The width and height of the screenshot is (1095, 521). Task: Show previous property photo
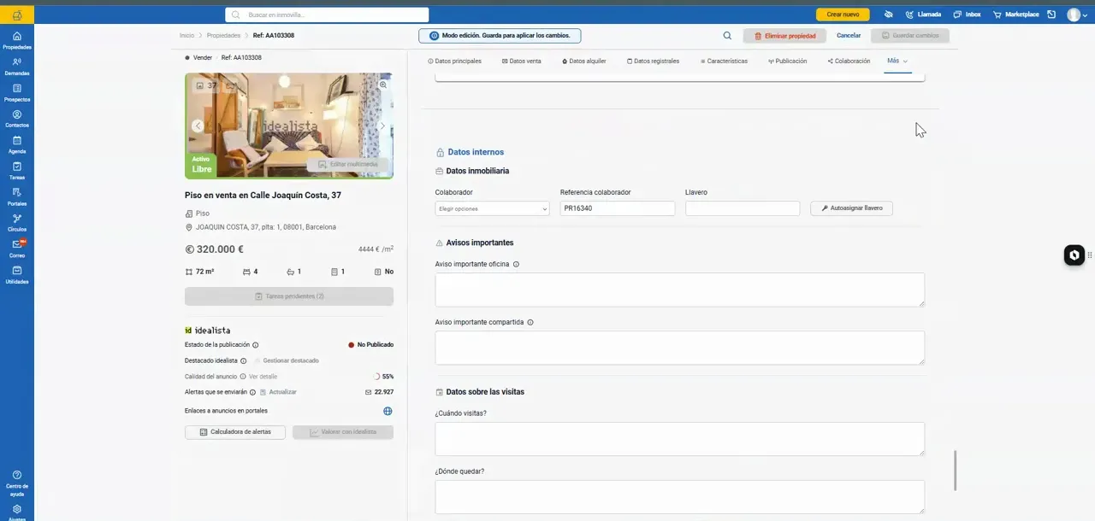click(198, 126)
